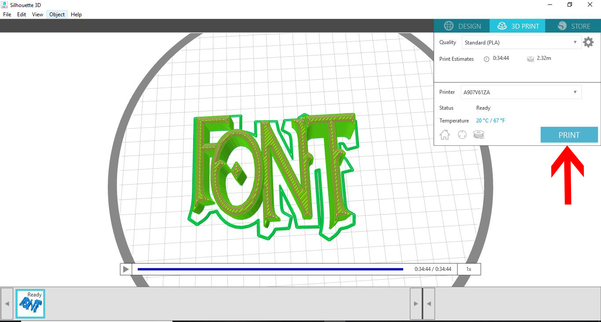The height and width of the screenshot is (322, 601).
Task: Click the calibrate circle icon
Action: (x=462, y=135)
